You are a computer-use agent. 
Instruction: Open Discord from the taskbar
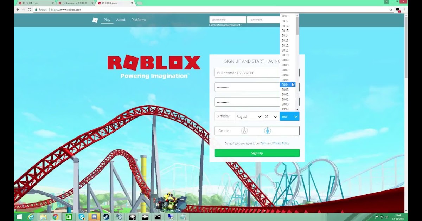click(x=94, y=217)
